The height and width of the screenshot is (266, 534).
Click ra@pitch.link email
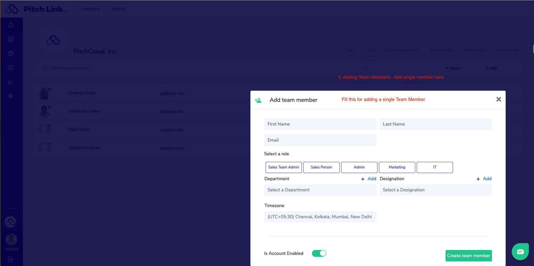(171, 130)
